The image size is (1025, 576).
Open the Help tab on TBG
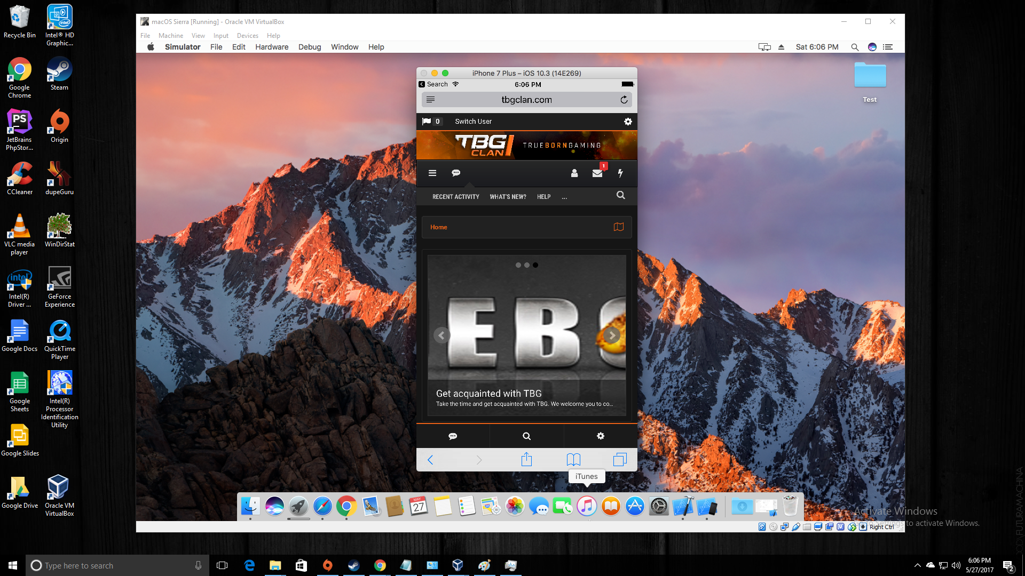pos(543,197)
